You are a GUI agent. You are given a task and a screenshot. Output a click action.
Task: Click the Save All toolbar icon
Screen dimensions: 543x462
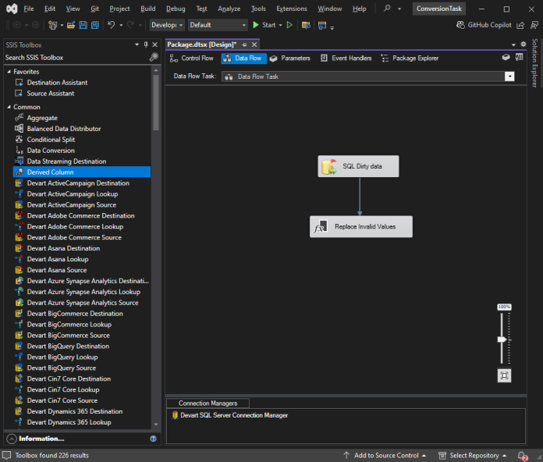click(95, 25)
